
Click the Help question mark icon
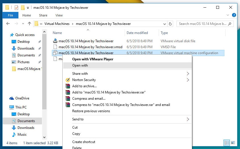pyautogui.click(x=234, y=15)
